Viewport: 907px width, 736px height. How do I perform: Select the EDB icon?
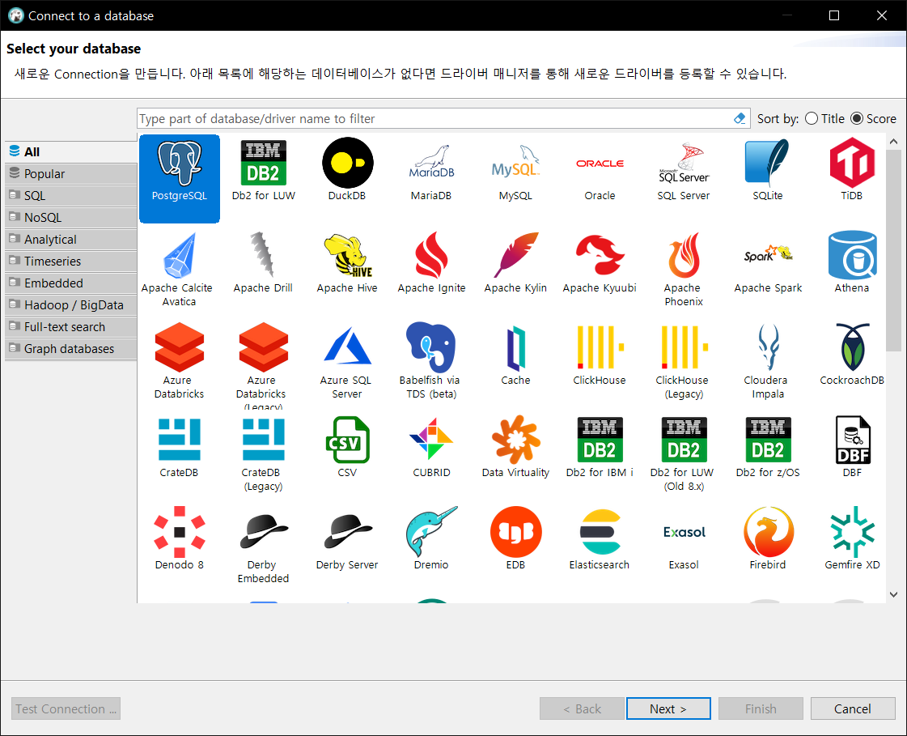[x=515, y=532]
